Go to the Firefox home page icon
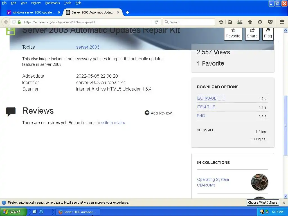The image size is (288, 216). (x=250, y=22)
